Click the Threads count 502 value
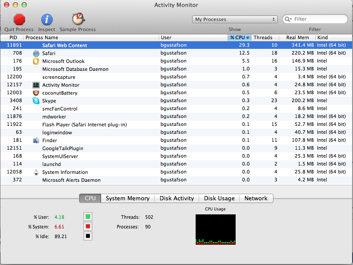The image size is (353, 265). [x=149, y=217]
